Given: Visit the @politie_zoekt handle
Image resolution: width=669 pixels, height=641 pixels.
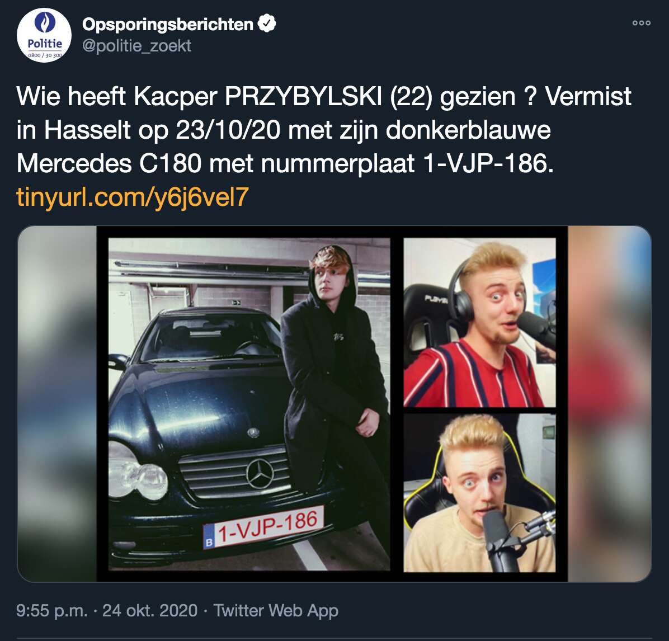Looking at the screenshot, I should (136, 46).
